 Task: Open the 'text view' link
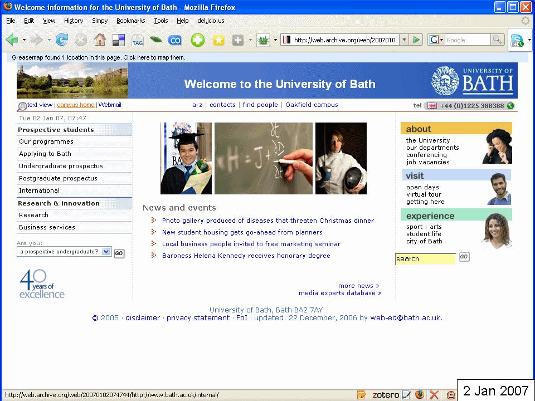40,105
